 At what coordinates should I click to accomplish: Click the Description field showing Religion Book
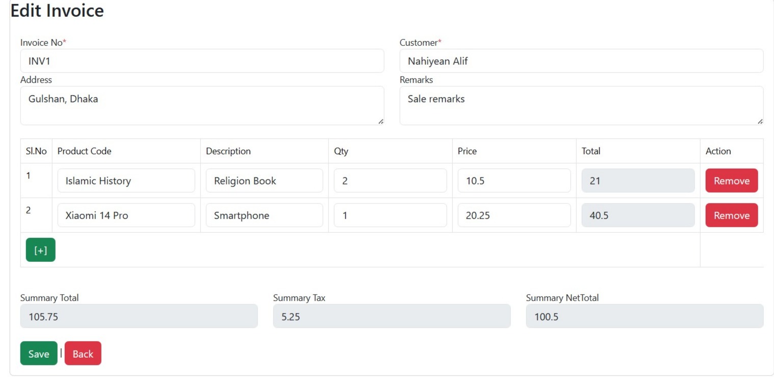click(264, 180)
